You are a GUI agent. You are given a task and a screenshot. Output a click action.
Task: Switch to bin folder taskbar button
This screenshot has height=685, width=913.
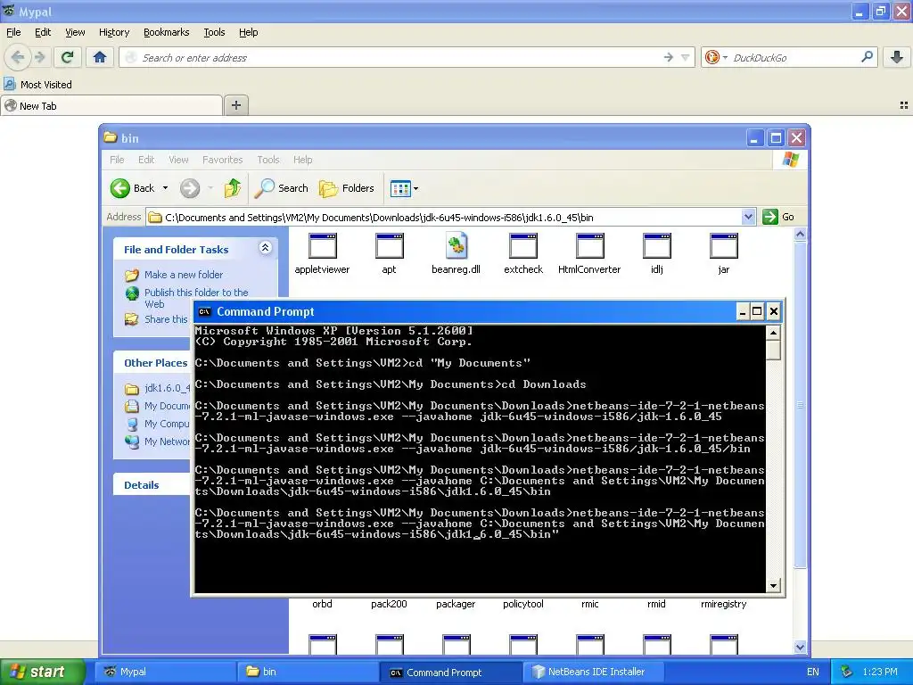308,672
